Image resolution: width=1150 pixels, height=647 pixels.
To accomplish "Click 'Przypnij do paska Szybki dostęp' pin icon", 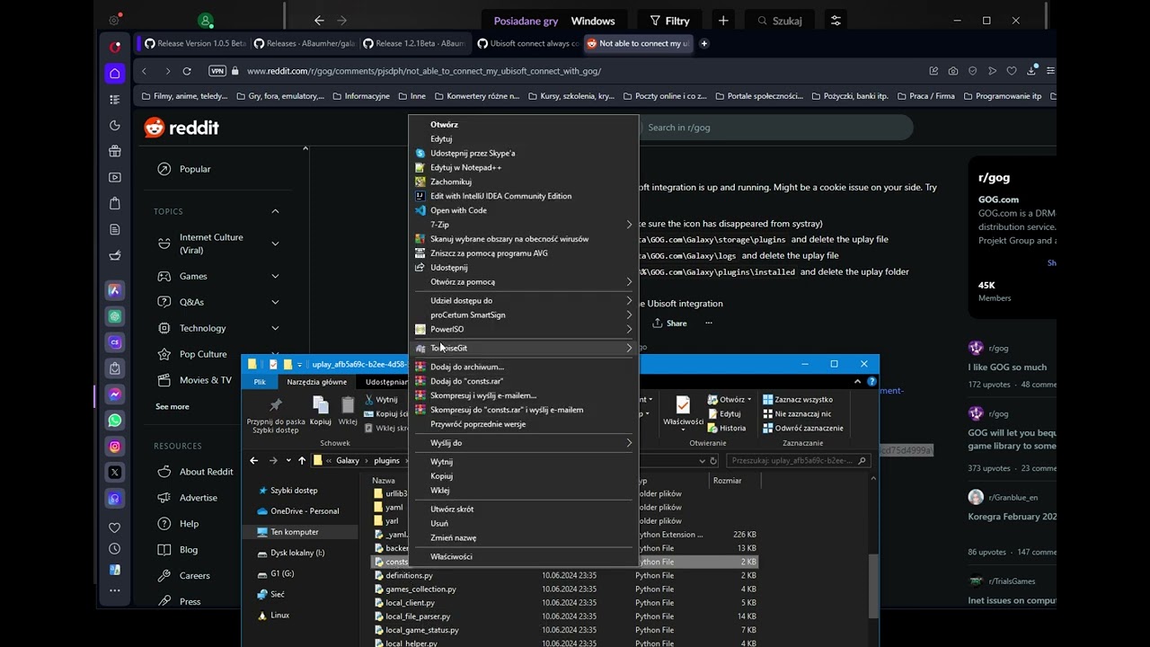I will pos(276,414).
